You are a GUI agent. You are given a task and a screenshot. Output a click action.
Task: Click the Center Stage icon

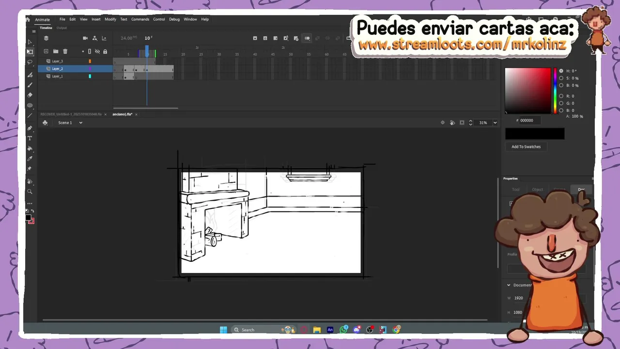(442, 123)
